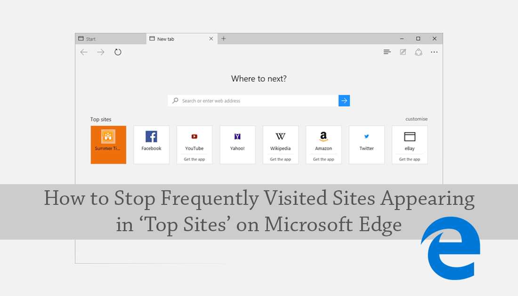518x296 pixels.
Task: Refresh the current page
Action: tap(118, 52)
